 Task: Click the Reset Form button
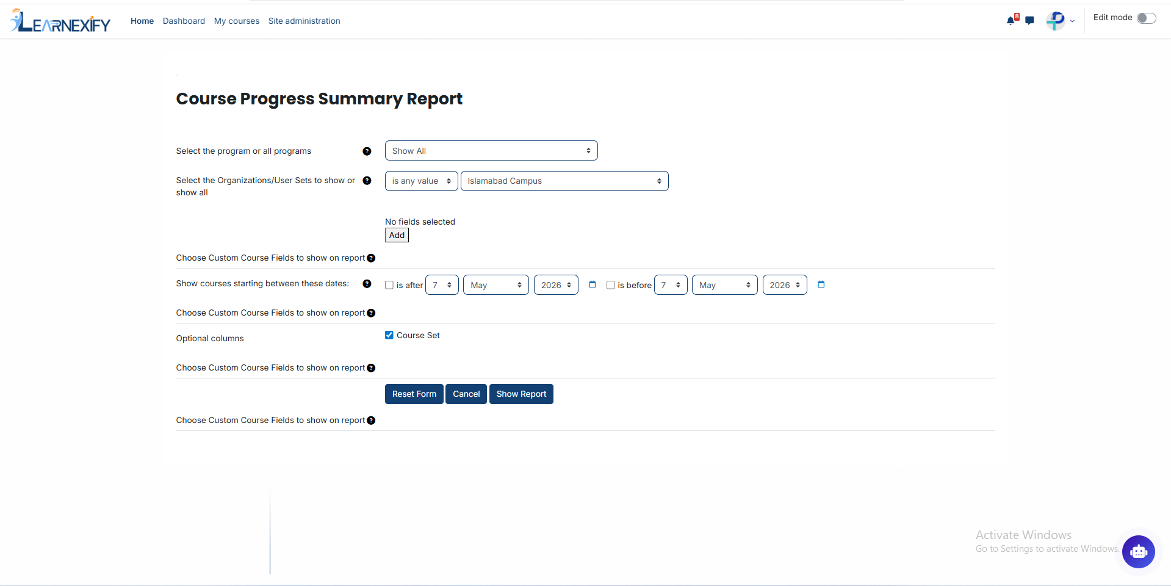point(414,394)
